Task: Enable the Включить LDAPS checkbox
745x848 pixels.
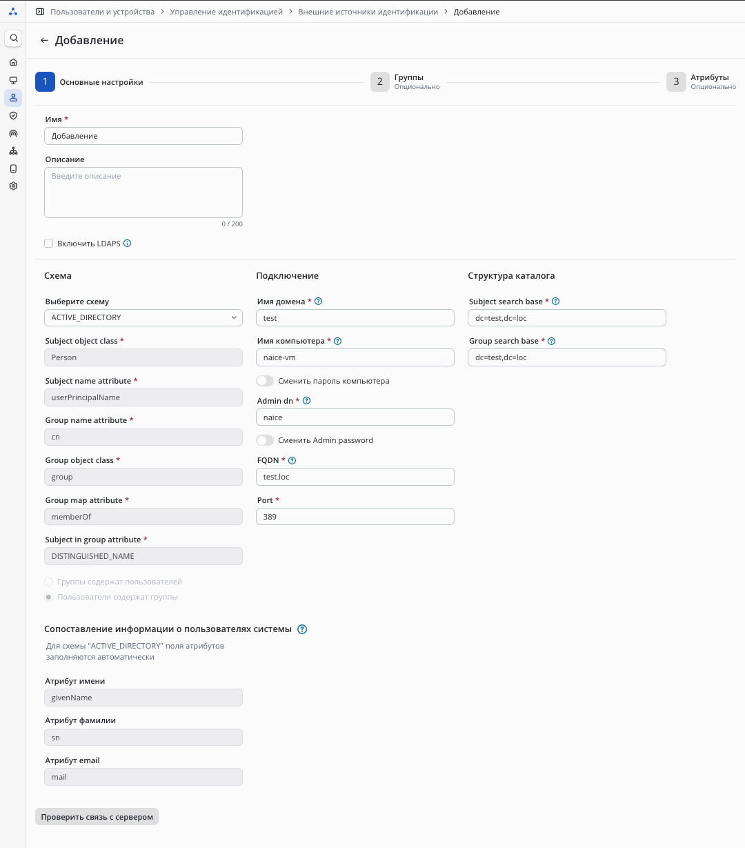Action: point(49,244)
